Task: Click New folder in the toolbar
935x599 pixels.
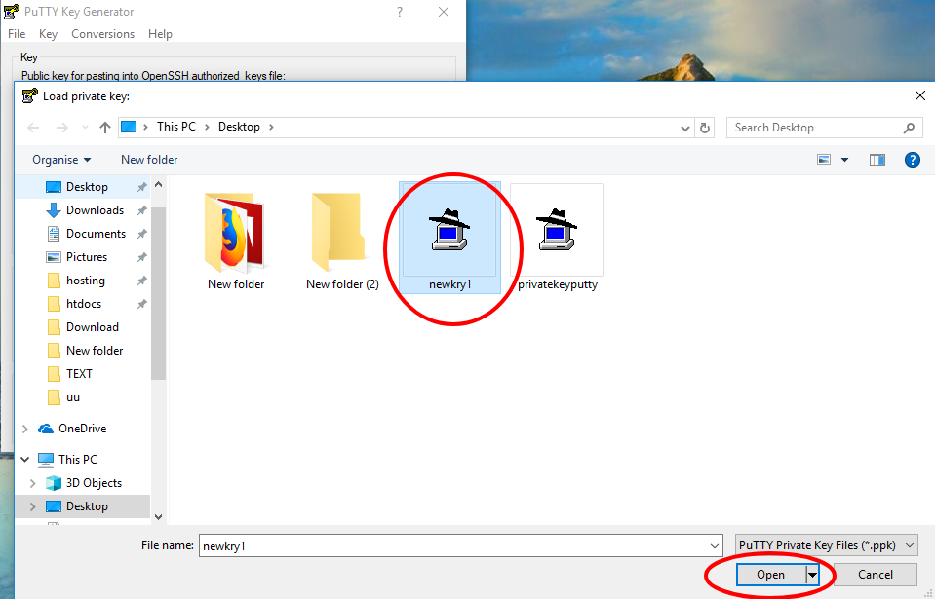Action: tap(149, 160)
